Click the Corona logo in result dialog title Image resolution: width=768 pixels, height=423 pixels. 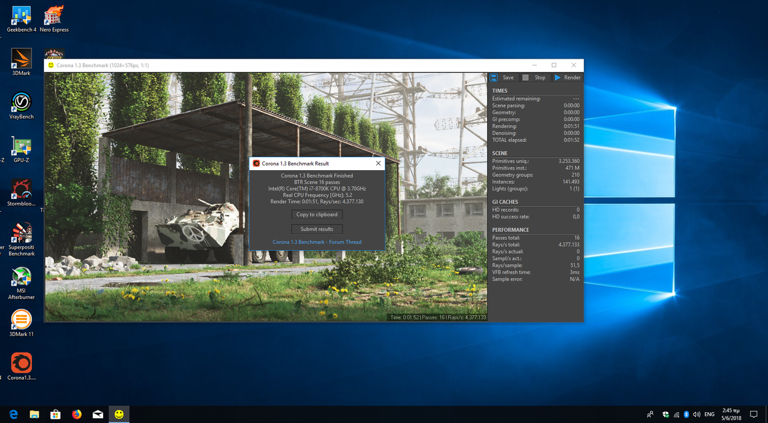[256, 163]
